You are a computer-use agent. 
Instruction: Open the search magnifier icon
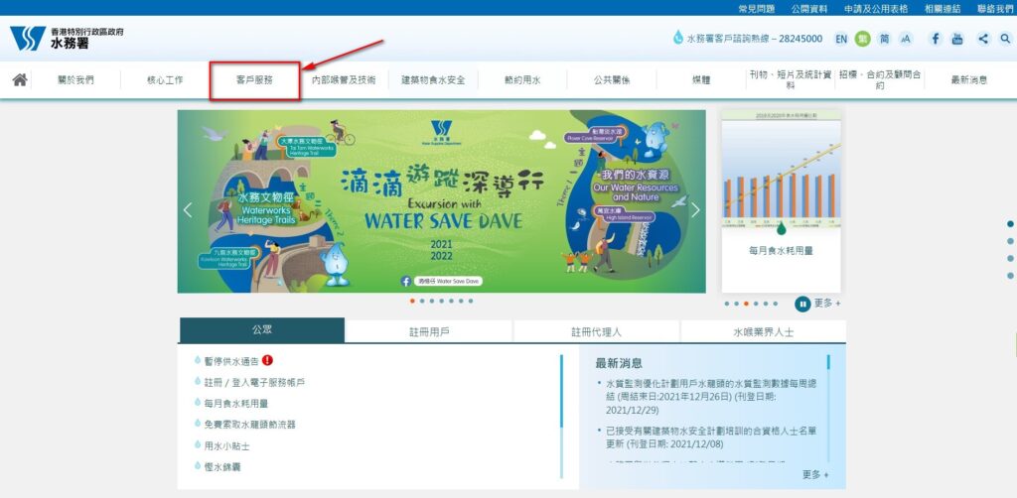coord(1005,39)
